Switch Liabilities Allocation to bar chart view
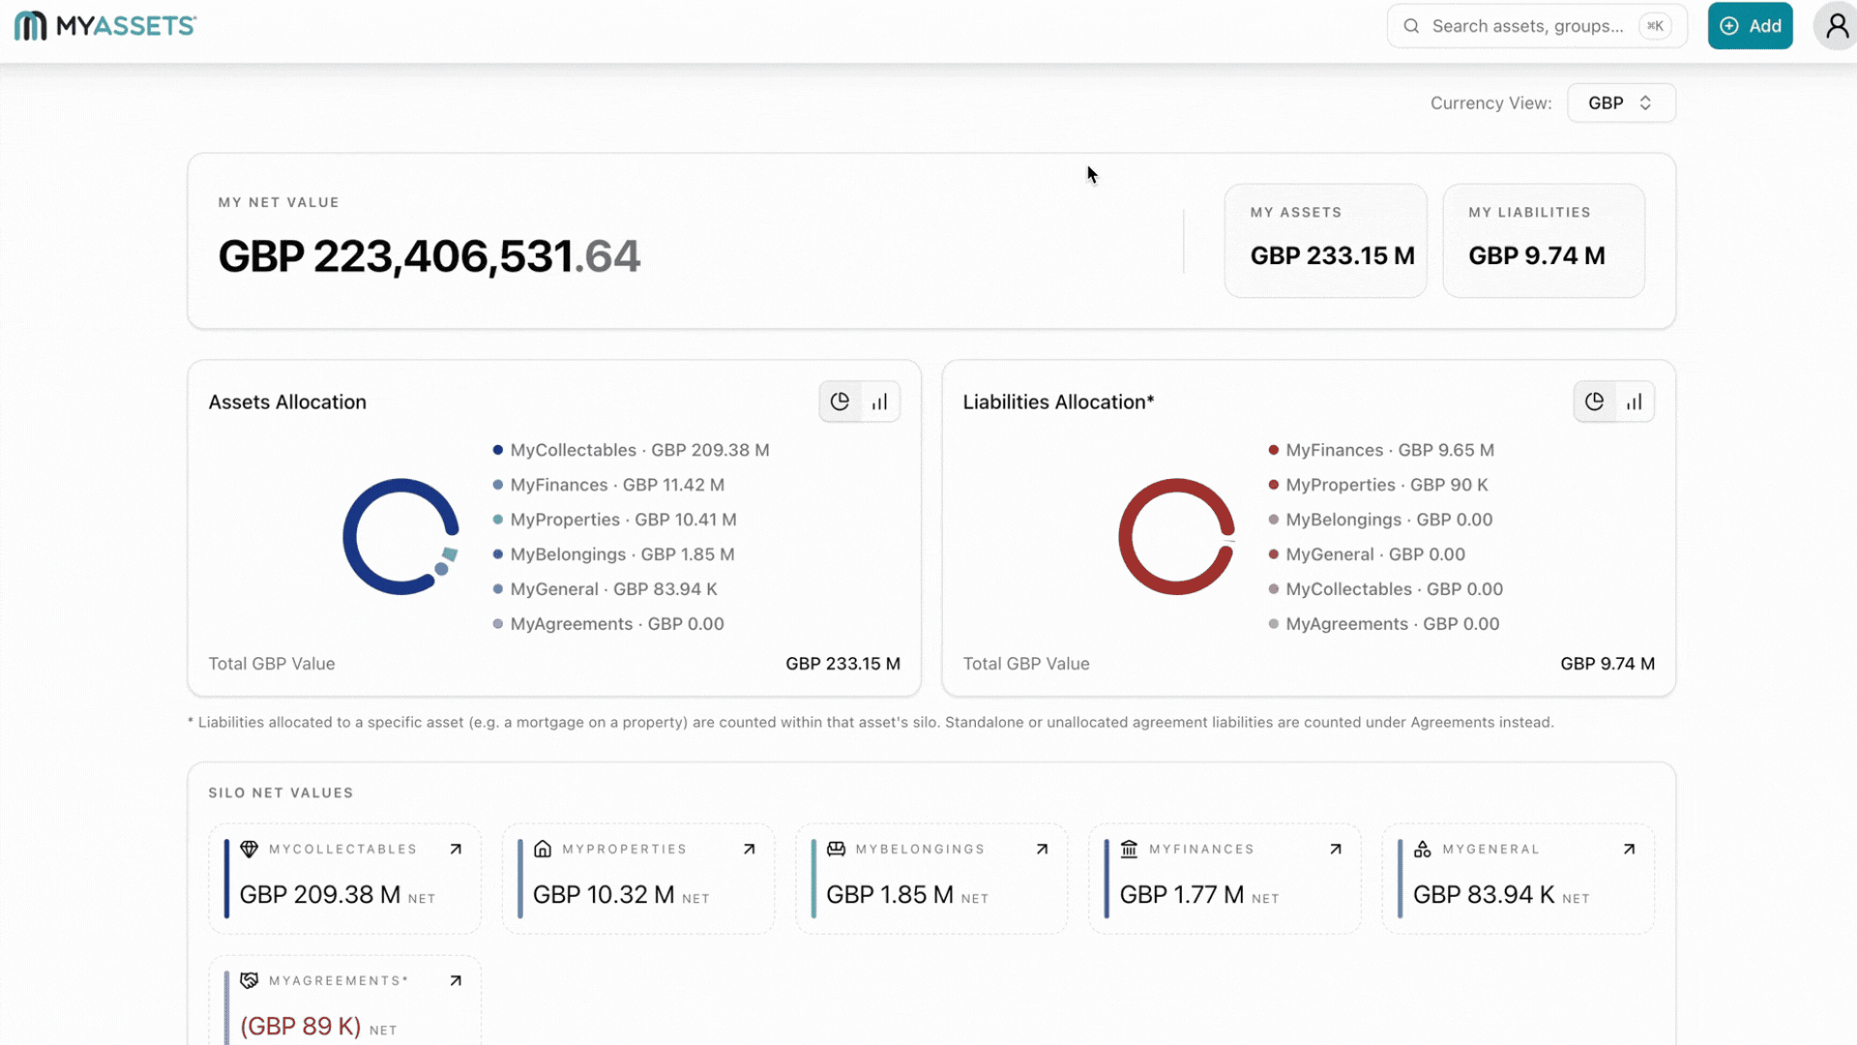Viewport: 1857px width, 1045px height. click(1634, 402)
